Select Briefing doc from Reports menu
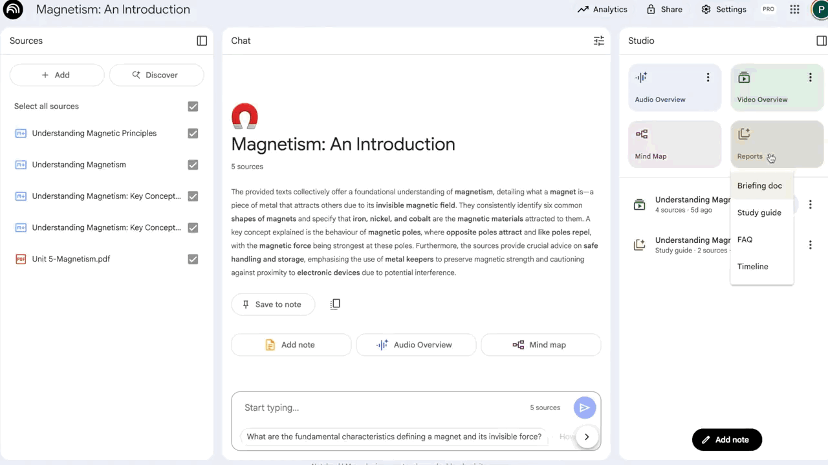Screen dimensions: 828x465 [x=759, y=186]
